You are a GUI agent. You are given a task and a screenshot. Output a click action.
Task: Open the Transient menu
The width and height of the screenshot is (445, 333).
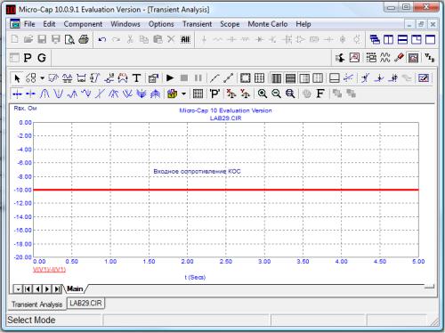(x=198, y=24)
